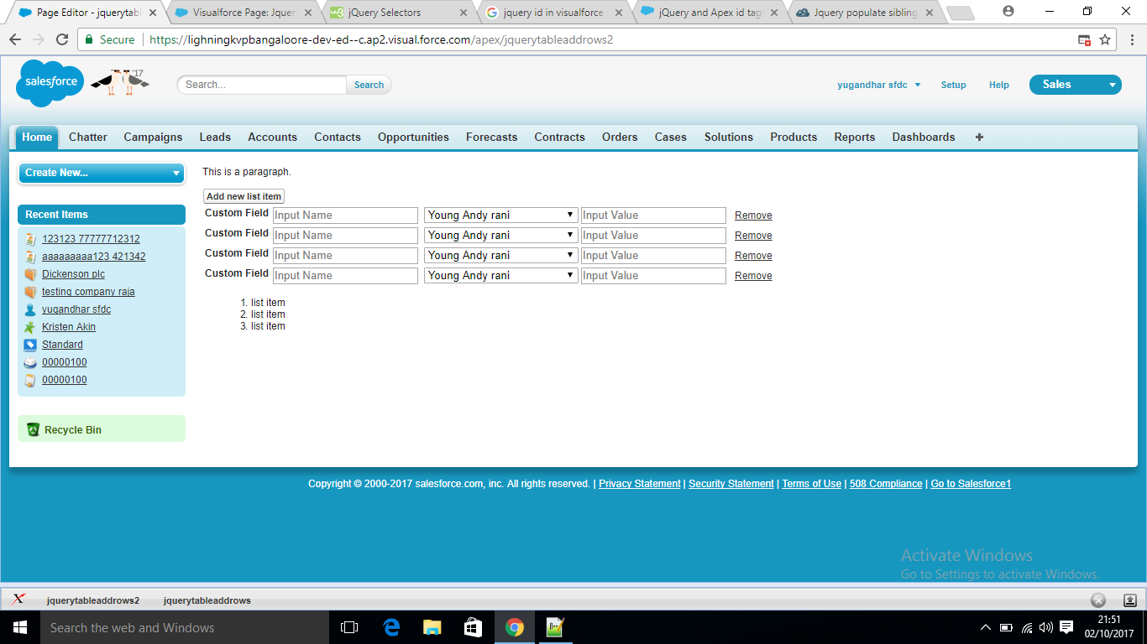This screenshot has width=1147, height=644.
Task: Open the testing company raja recent item
Action: point(88,292)
